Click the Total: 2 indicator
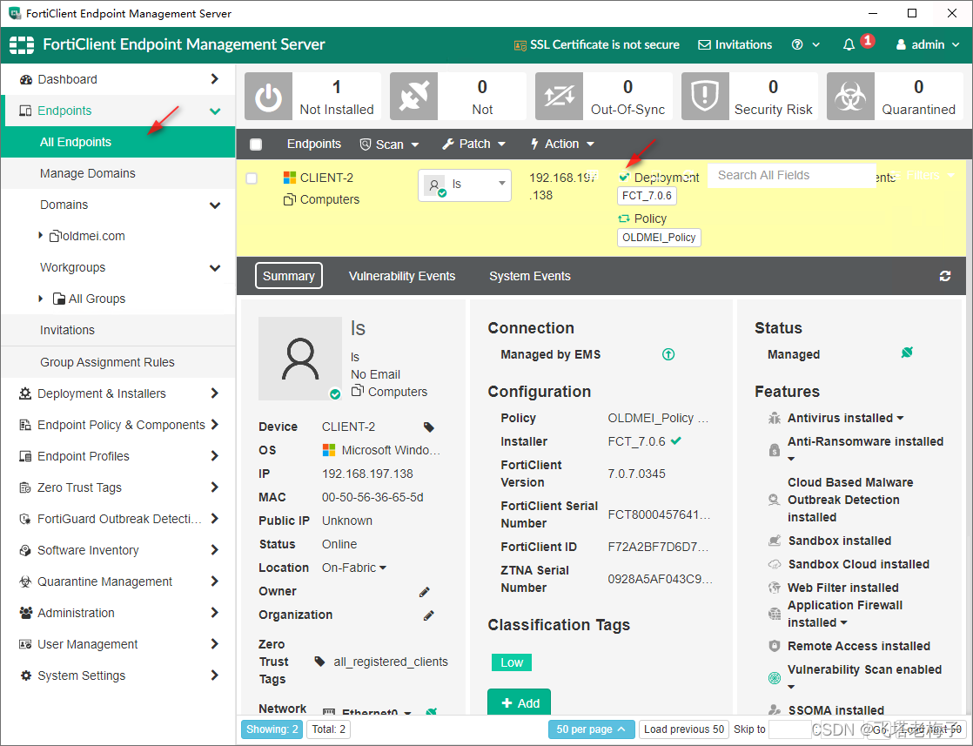Viewport: 973px width, 746px height. pos(329,729)
